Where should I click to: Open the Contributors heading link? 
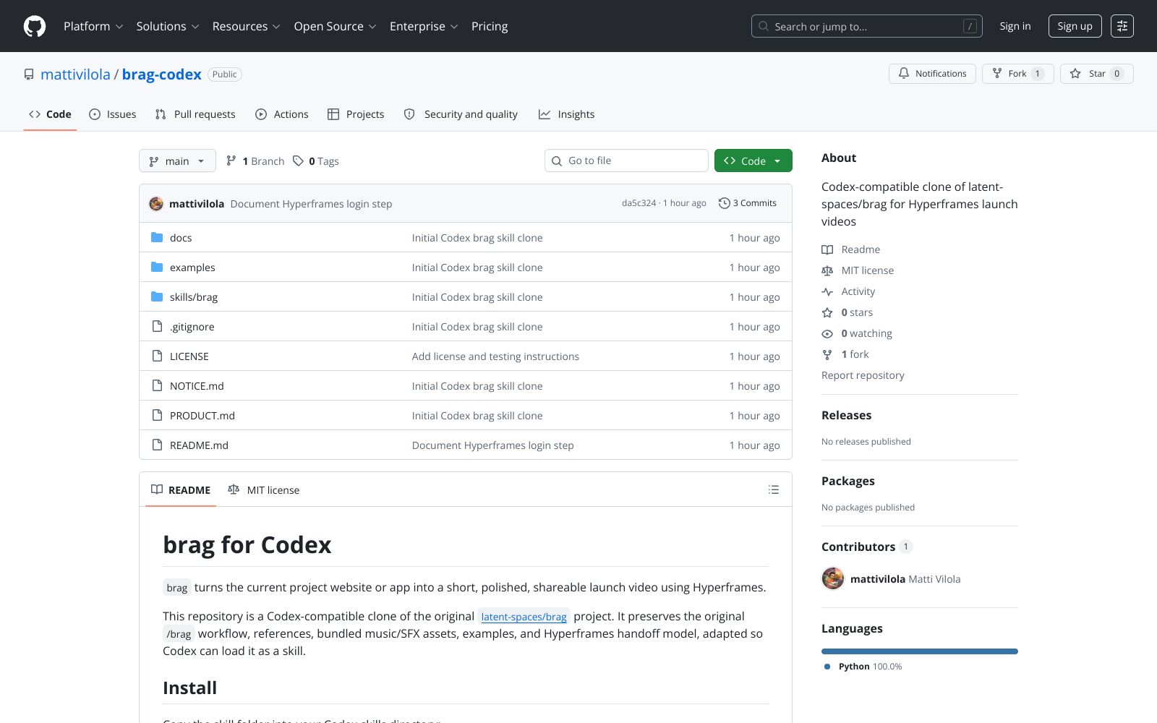point(867,547)
